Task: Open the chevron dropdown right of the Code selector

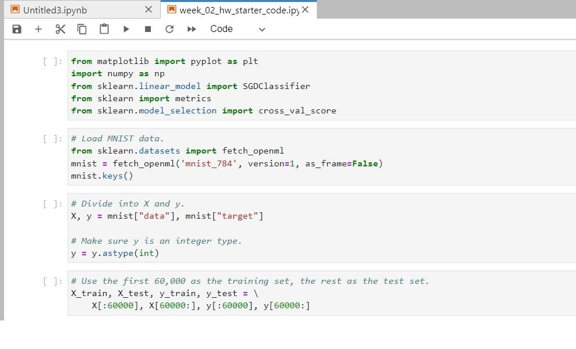Action: point(261,29)
